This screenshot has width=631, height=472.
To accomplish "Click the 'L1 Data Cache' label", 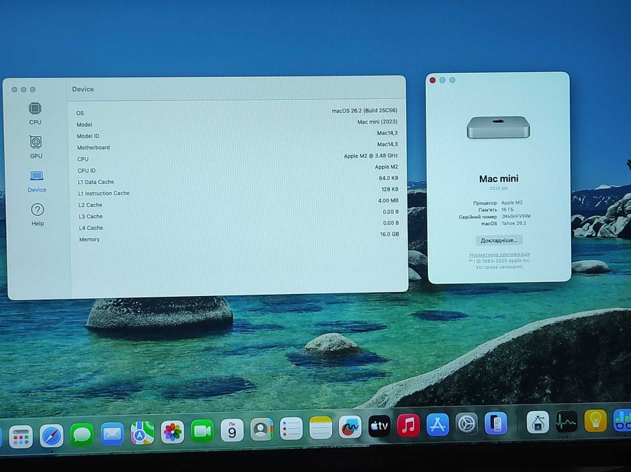I will point(96,182).
